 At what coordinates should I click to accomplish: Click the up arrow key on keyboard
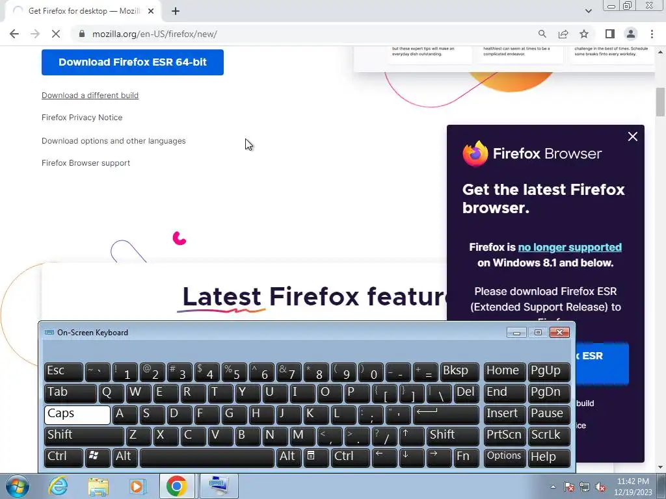[x=412, y=436]
